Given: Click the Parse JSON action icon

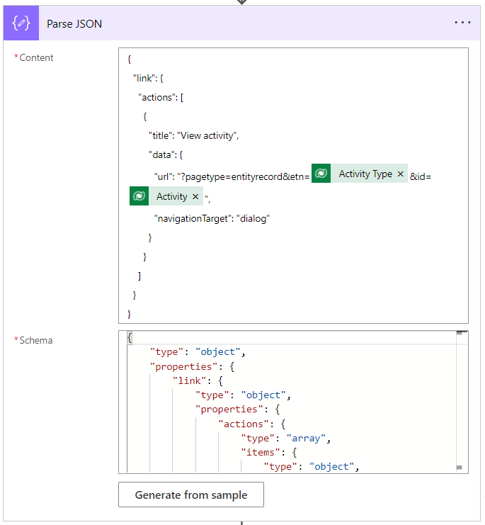Looking at the screenshot, I should tap(21, 23).
